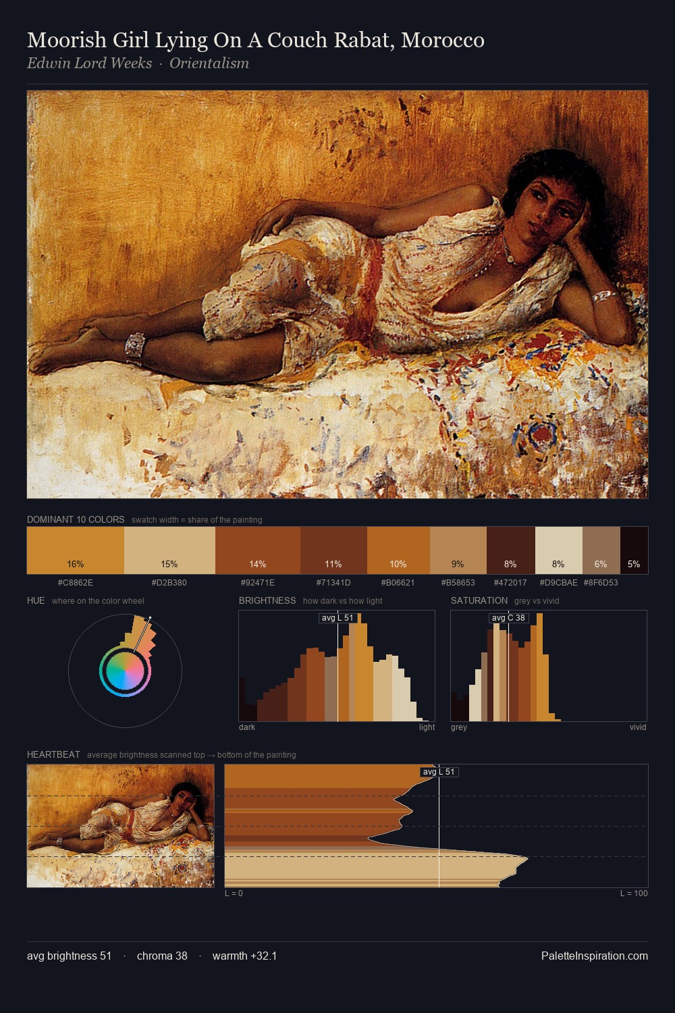Click the hex code label #D2B380
Screen dimensions: 675x1013
pyautogui.click(x=169, y=582)
